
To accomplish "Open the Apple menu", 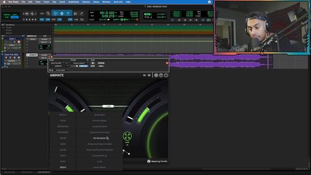I will click(x=4, y=2).
